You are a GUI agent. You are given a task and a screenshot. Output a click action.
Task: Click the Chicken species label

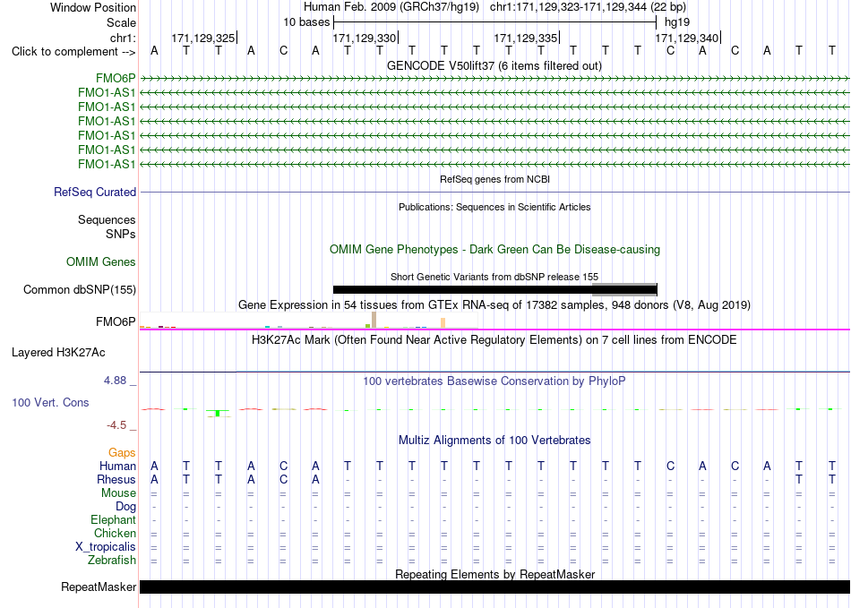click(x=115, y=534)
